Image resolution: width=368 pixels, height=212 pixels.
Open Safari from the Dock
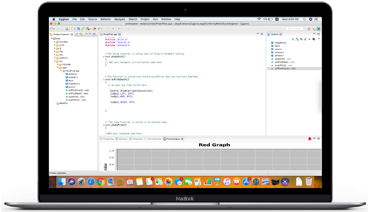tap(91, 182)
